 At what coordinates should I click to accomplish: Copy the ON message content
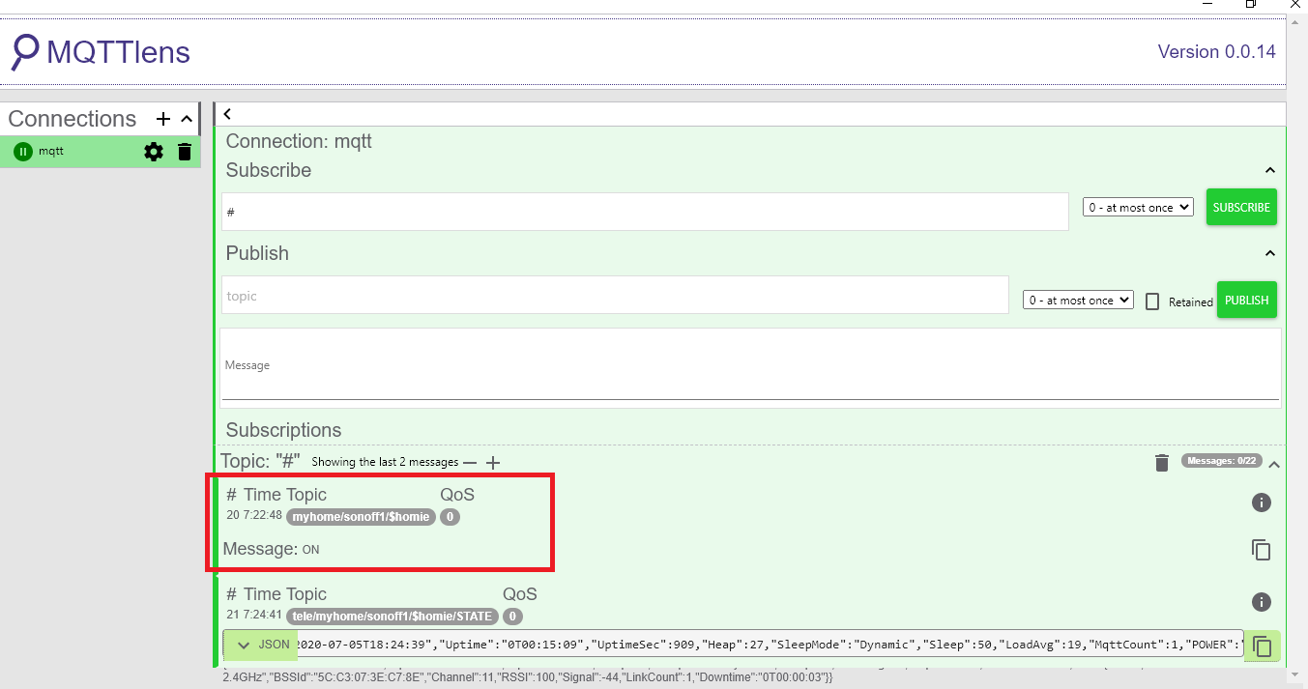coord(1261,550)
